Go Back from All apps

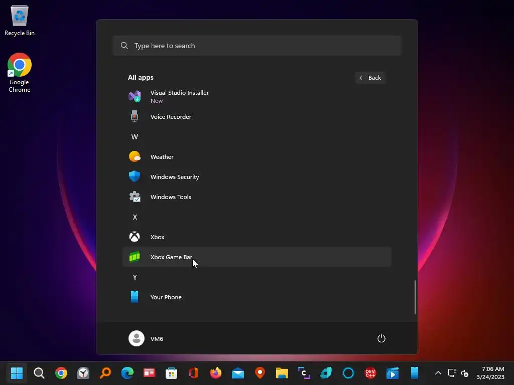370,78
